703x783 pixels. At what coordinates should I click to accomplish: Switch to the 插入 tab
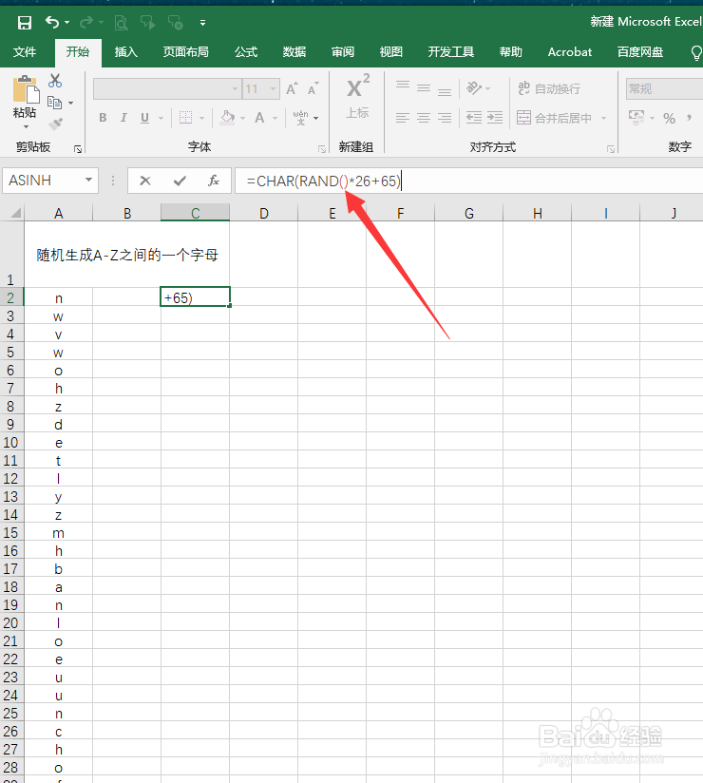pyautogui.click(x=125, y=52)
